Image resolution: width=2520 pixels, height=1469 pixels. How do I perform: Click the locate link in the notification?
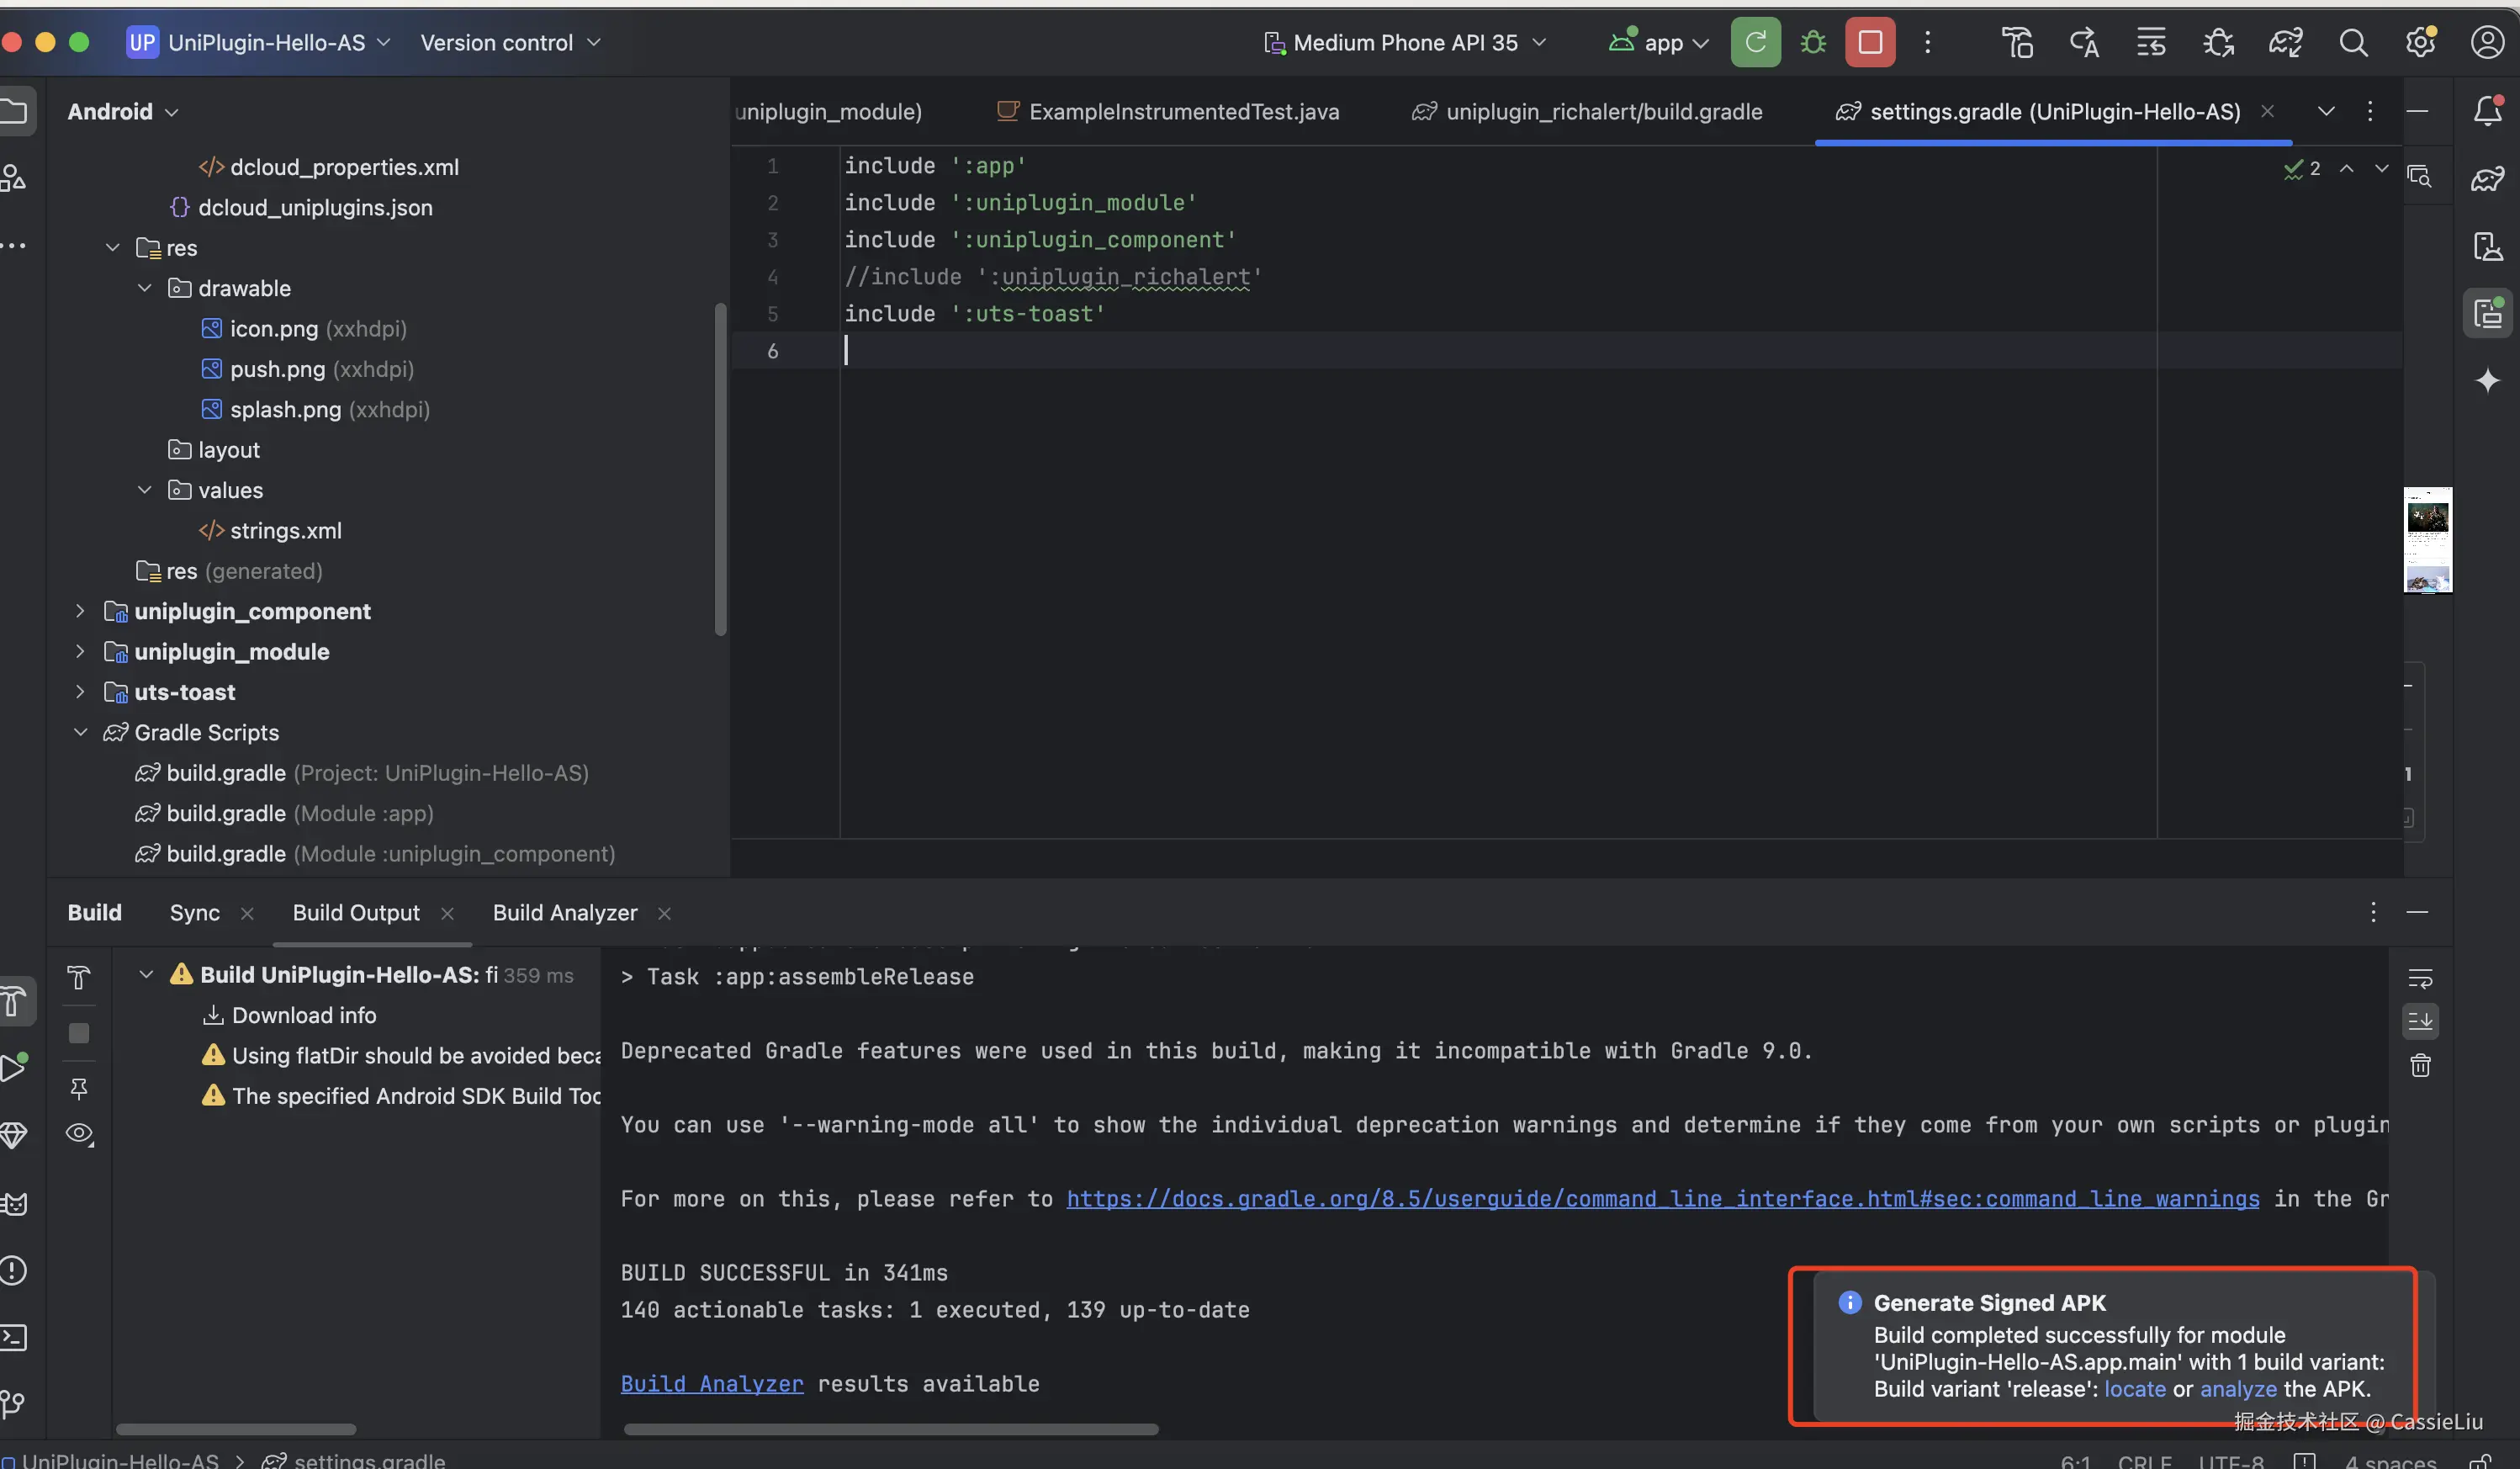[x=2134, y=1389]
